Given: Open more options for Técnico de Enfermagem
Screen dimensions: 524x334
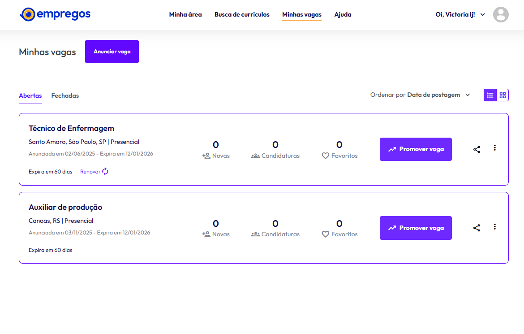Looking at the screenshot, I should (x=494, y=148).
